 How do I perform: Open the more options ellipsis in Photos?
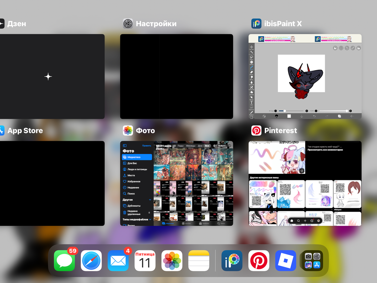point(230,146)
